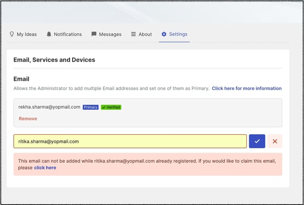Click the bell icon for Notifications
Screen dimensions: 304x205
[x=49, y=34]
